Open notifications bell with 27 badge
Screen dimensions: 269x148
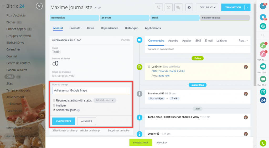(263, 17)
